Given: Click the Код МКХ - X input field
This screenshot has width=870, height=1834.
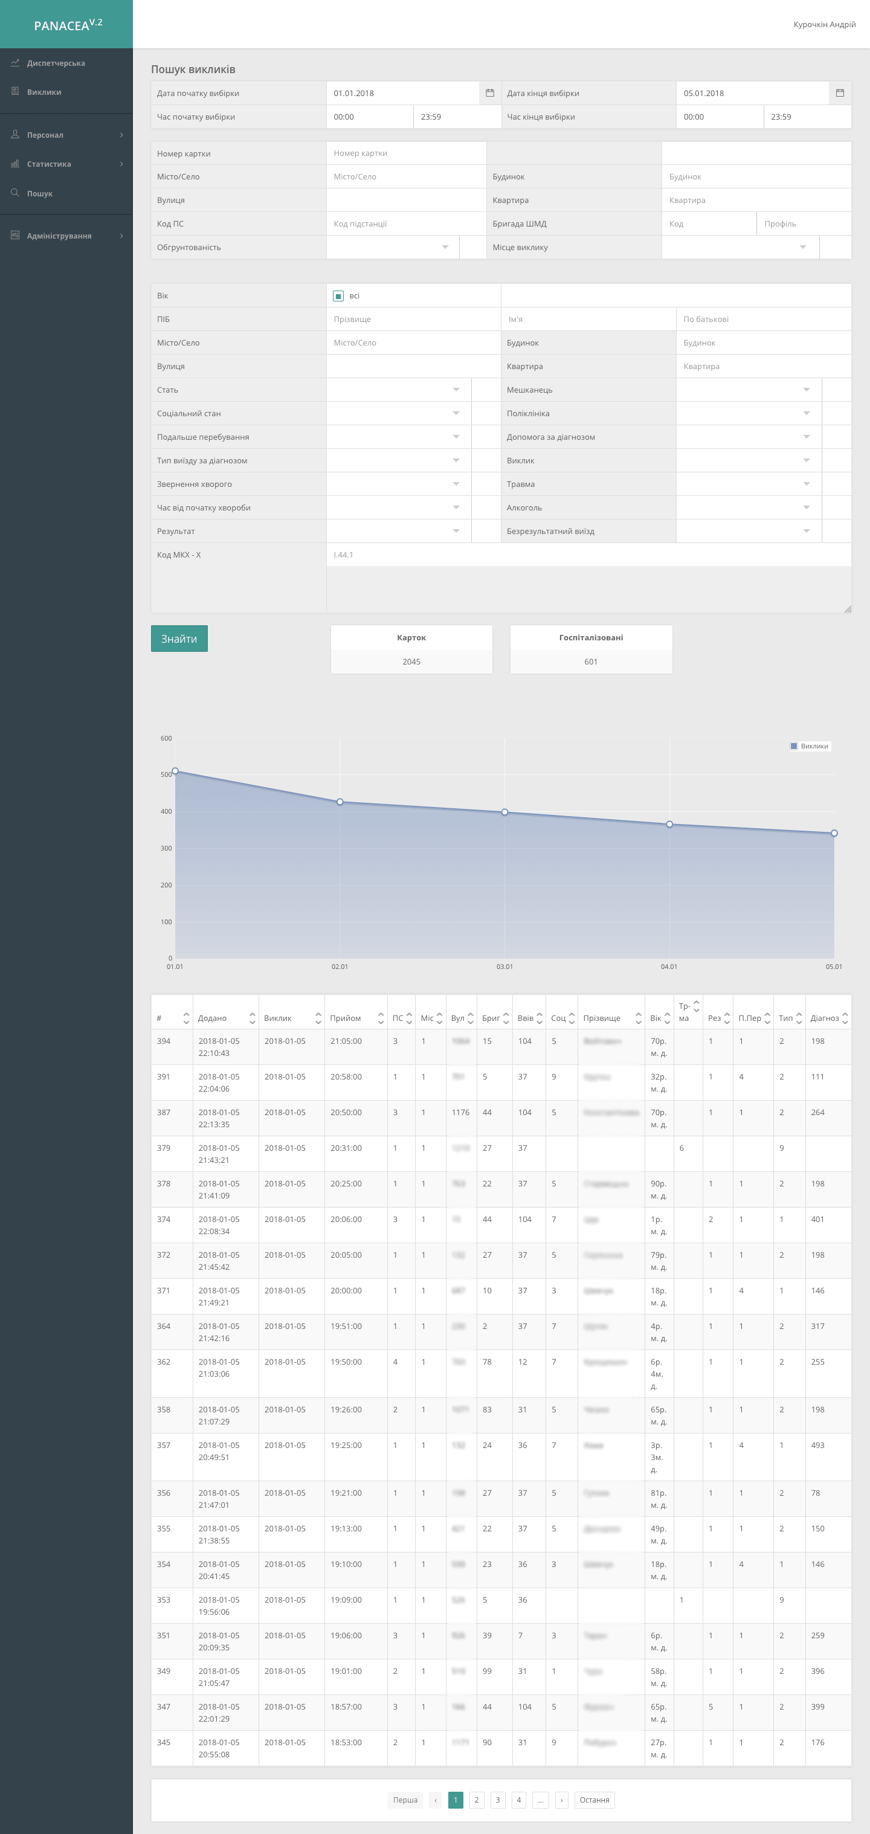Looking at the screenshot, I should coord(588,555).
